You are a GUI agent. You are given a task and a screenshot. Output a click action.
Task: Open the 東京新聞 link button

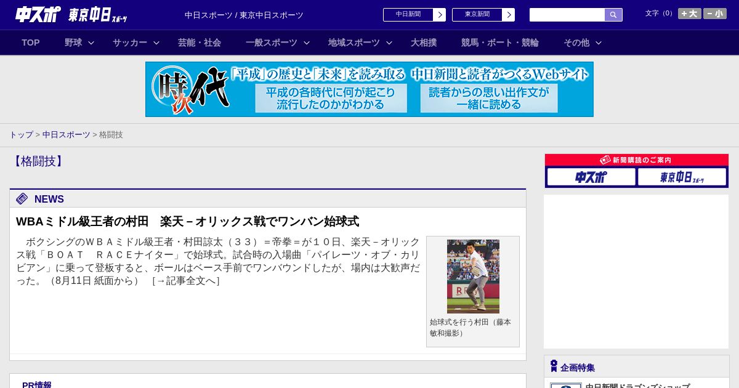point(483,15)
